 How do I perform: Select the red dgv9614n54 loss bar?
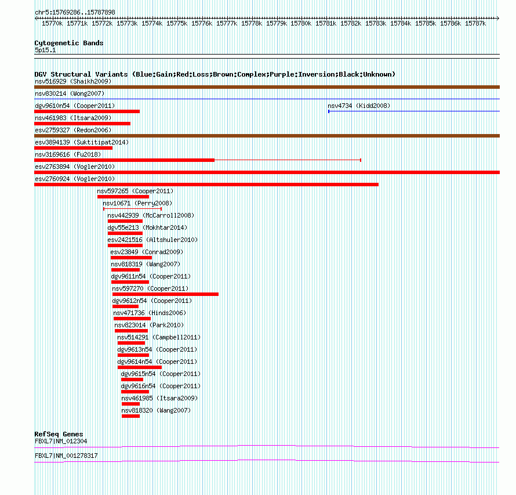click(x=140, y=367)
